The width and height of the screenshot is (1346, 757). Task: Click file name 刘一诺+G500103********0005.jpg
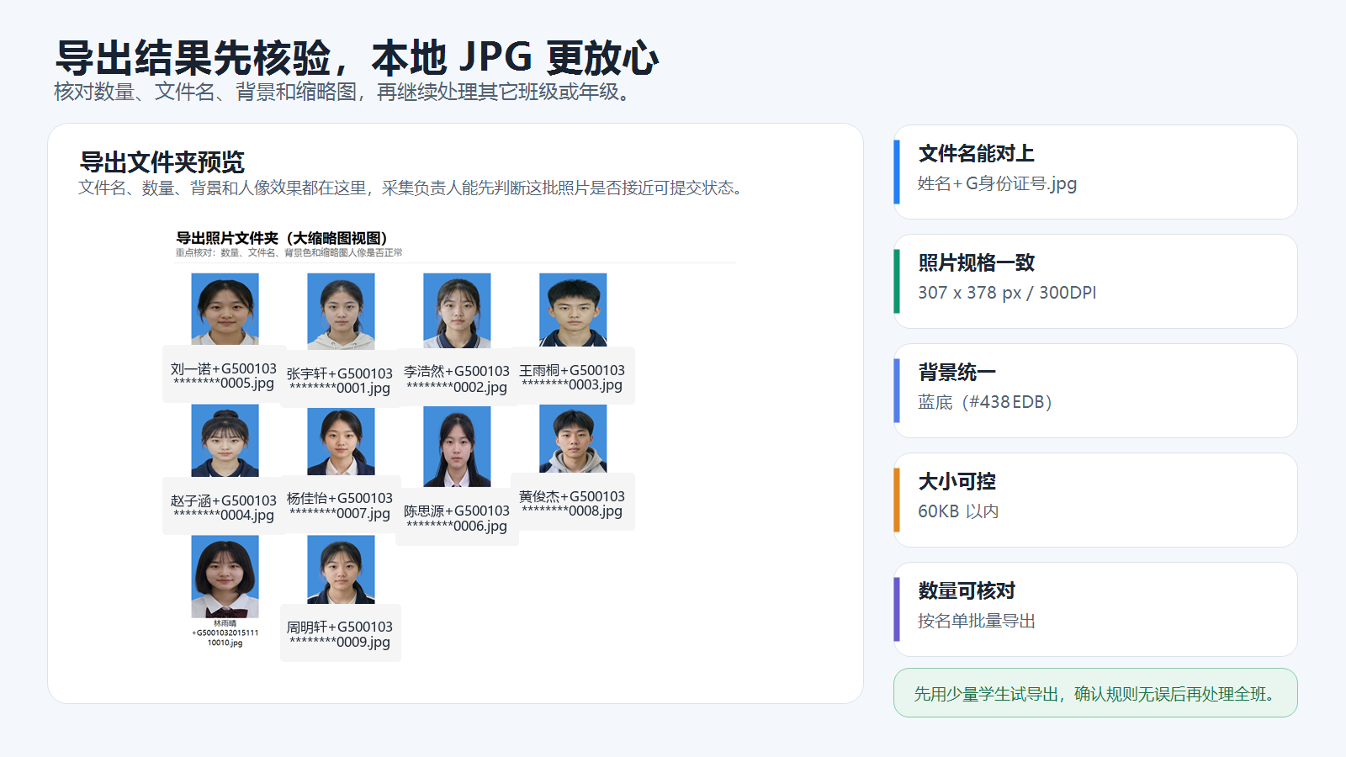[223, 376]
